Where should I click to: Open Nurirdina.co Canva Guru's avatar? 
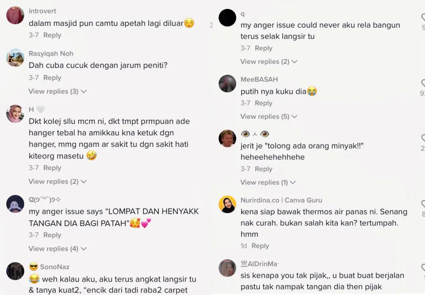[x=227, y=204]
